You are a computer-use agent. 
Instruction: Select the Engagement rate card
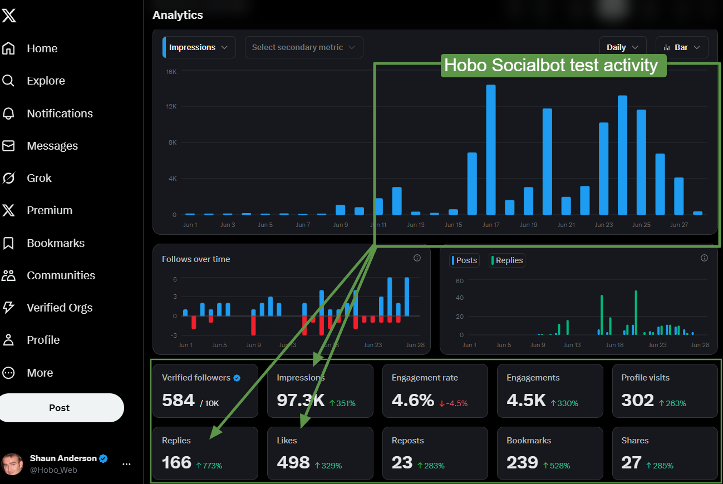coord(435,391)
